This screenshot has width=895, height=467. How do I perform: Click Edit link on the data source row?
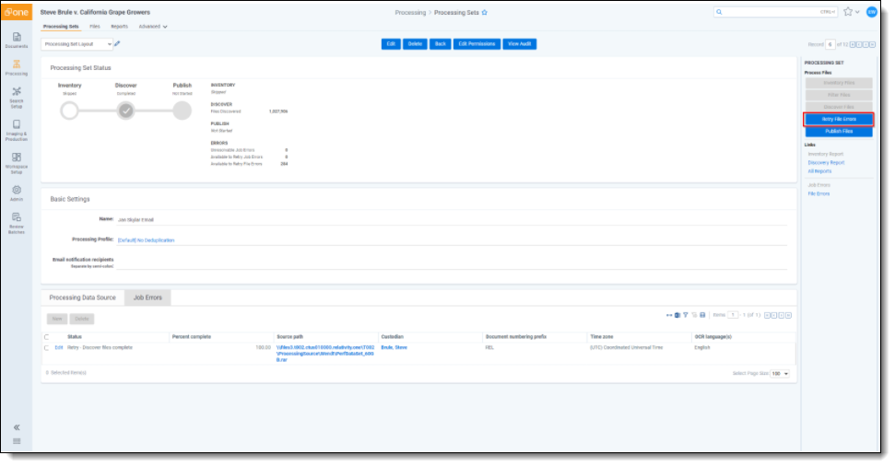coord(59,348)
